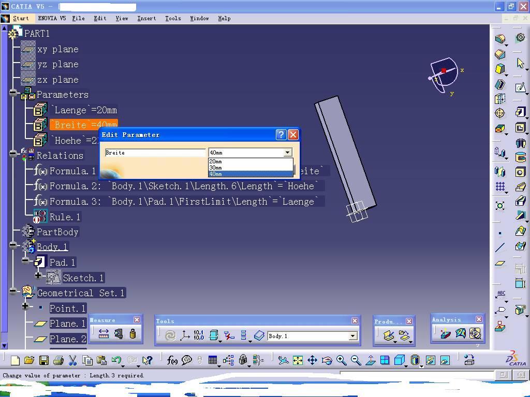Click the Text with Leader ABC icon
The height and width of the screenshot is (397, 530).
coord(500,294)
